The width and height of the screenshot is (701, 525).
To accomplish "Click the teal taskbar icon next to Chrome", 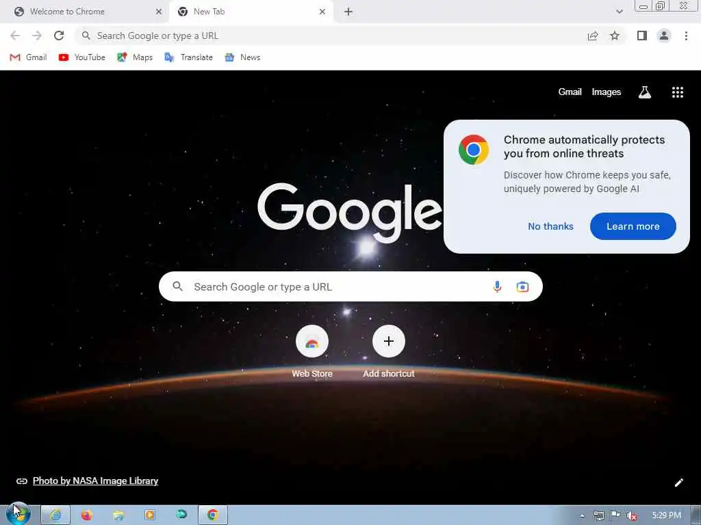I will point(181,515).
